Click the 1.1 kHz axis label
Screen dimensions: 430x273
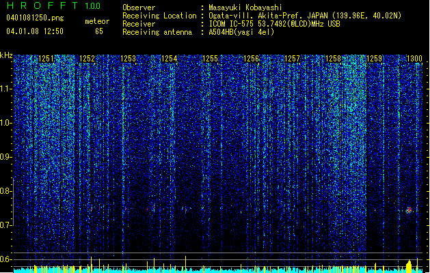[x=6, y=89]
